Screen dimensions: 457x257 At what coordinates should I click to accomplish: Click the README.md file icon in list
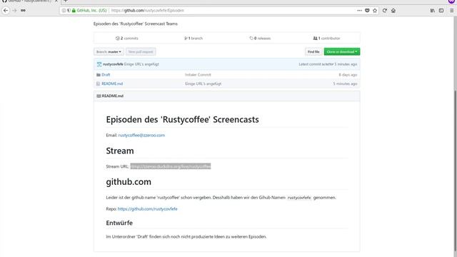(x=99, y=84)
